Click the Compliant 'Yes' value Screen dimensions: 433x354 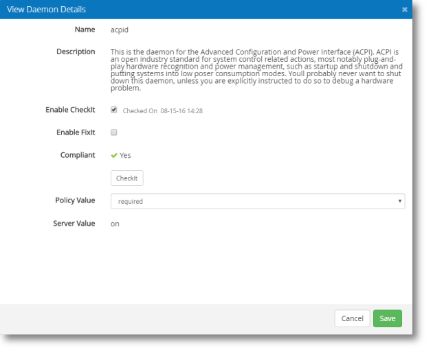[125, 156]
